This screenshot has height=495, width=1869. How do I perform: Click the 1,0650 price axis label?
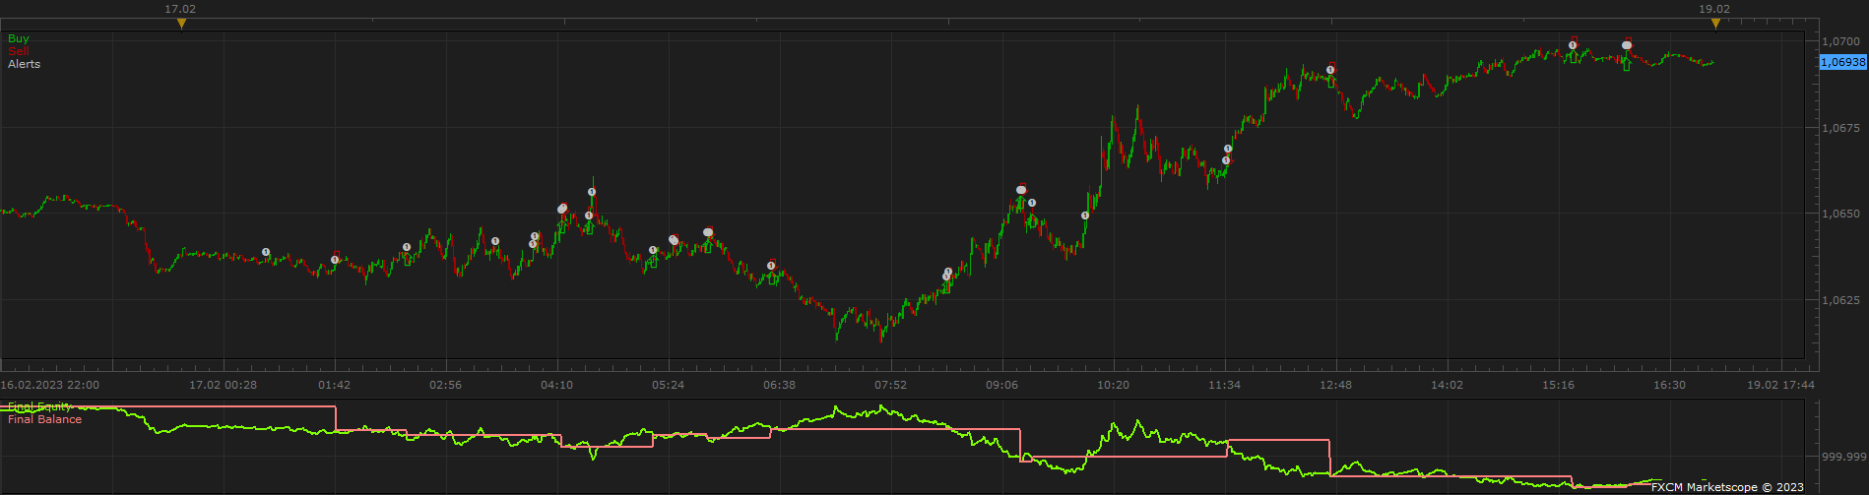pos(1840,214)
